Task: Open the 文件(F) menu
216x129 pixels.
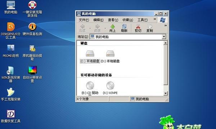Action: (x=84, y=20)
